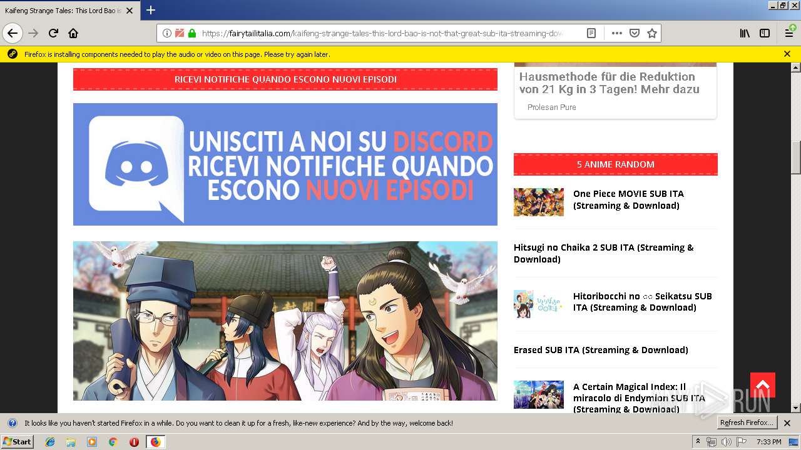Click the taskbar clock showing 7:33 PM
The width and height of the screenshot is (801, 450).
pos(769,442)
